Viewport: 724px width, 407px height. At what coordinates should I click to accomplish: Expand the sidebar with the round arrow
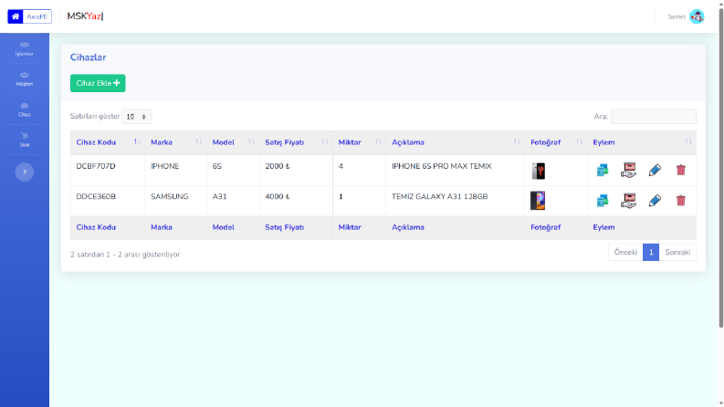click(25, 172)
